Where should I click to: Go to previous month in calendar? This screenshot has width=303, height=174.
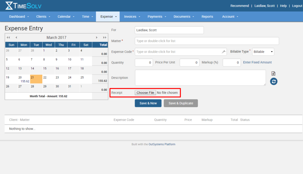coord(16,38)
